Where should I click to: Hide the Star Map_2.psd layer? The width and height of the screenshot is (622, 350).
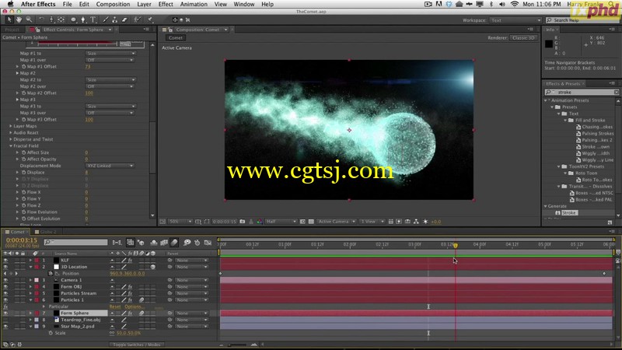(5, 326)
